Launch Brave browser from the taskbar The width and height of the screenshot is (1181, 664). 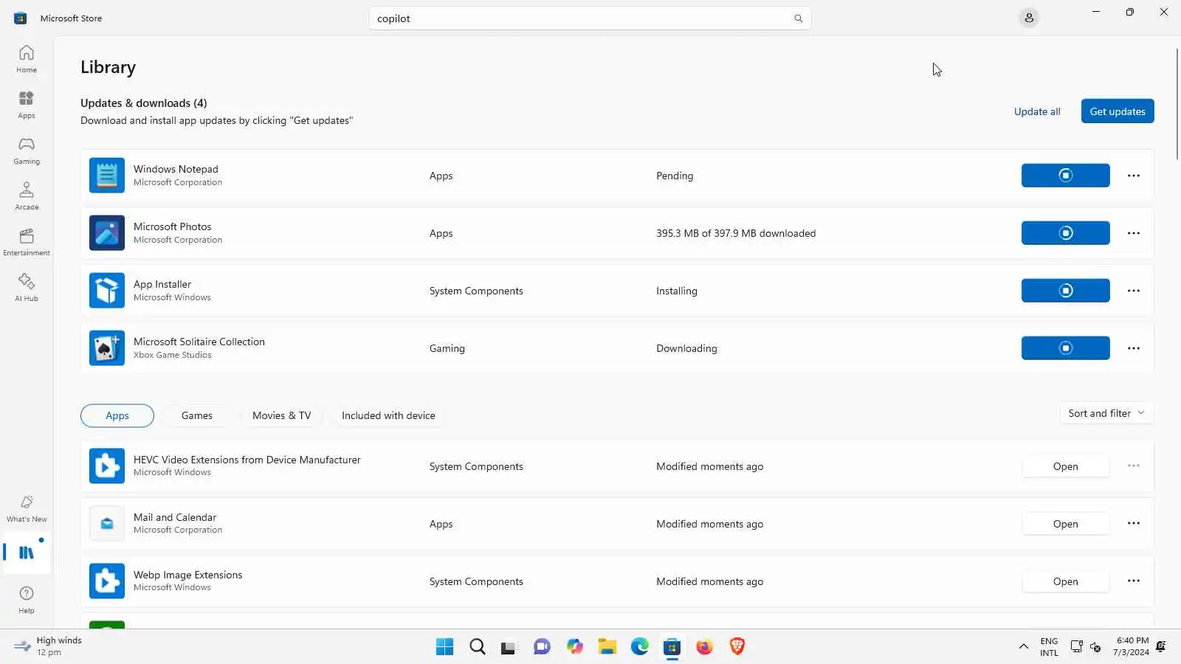[737, 647]
